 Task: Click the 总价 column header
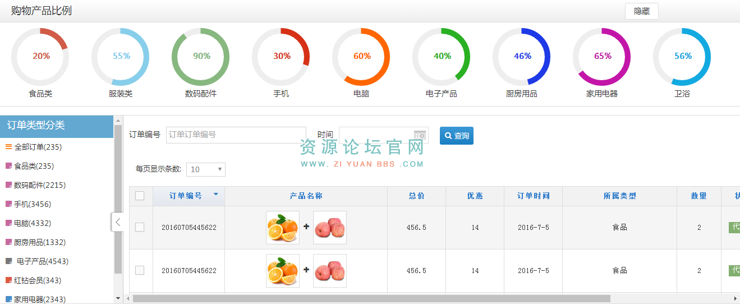tap(416, 196)
